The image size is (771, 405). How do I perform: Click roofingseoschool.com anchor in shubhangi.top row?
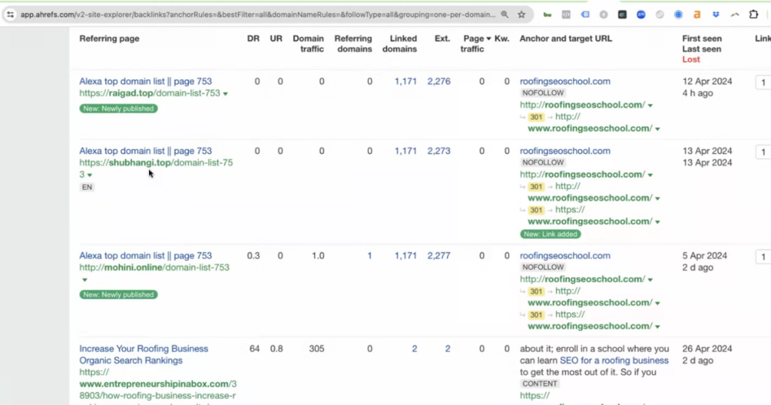(565, 151)
